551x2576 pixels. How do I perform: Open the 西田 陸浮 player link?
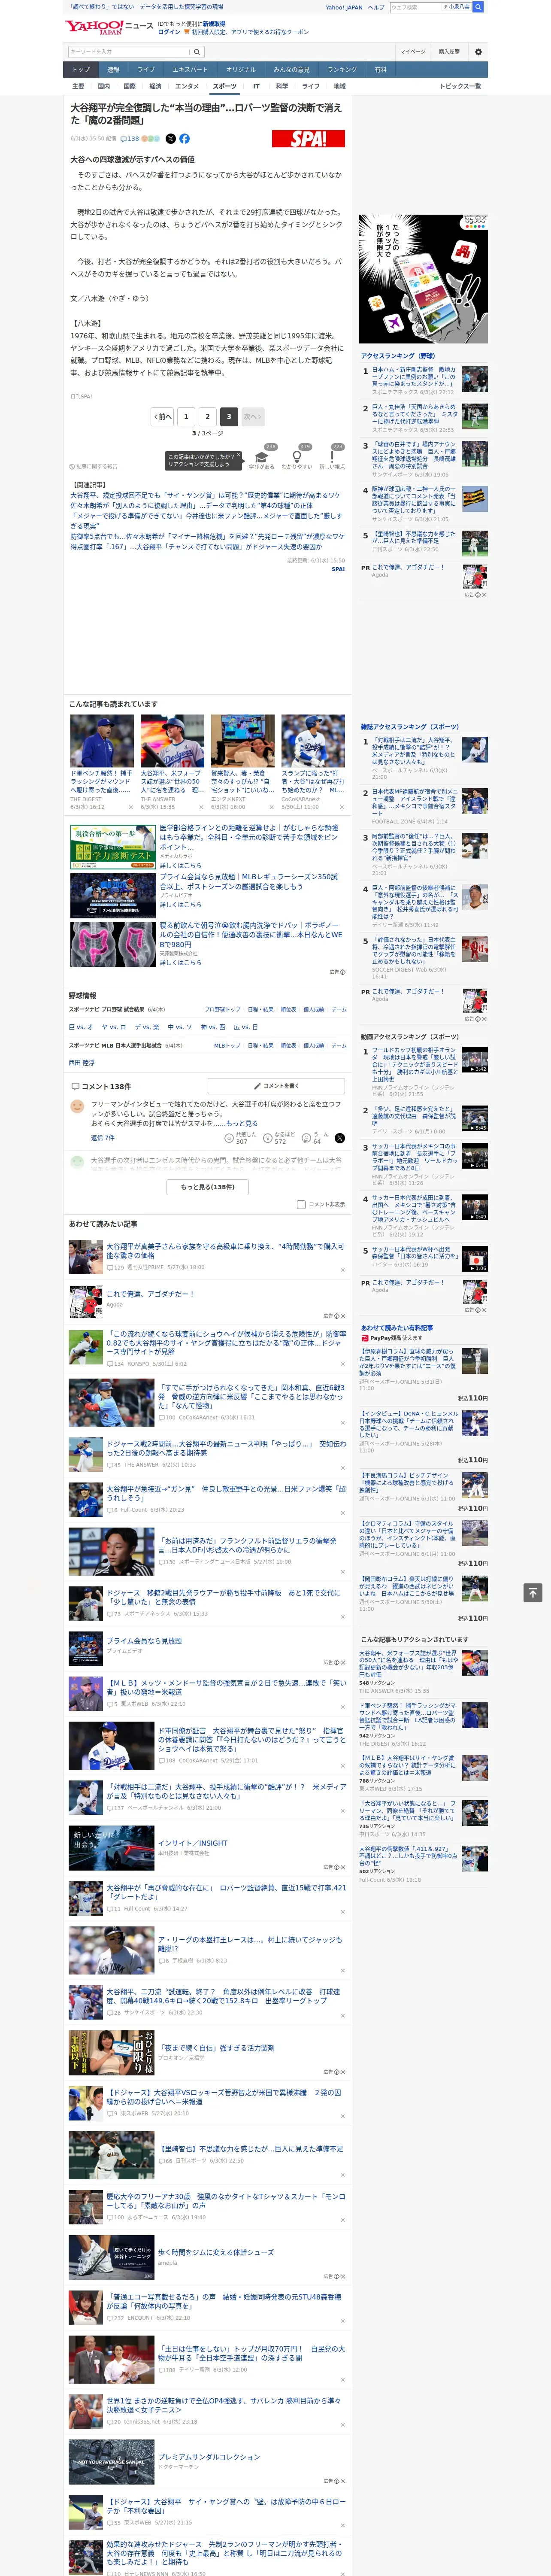pos(82,1063)
